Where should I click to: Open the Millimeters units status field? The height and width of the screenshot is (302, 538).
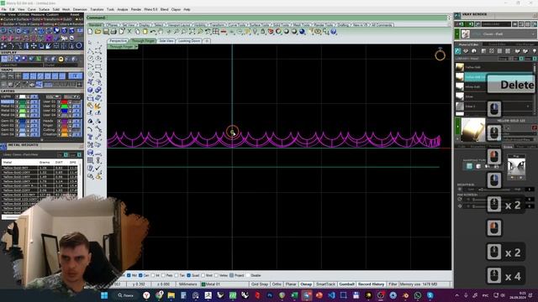(188, 284)
